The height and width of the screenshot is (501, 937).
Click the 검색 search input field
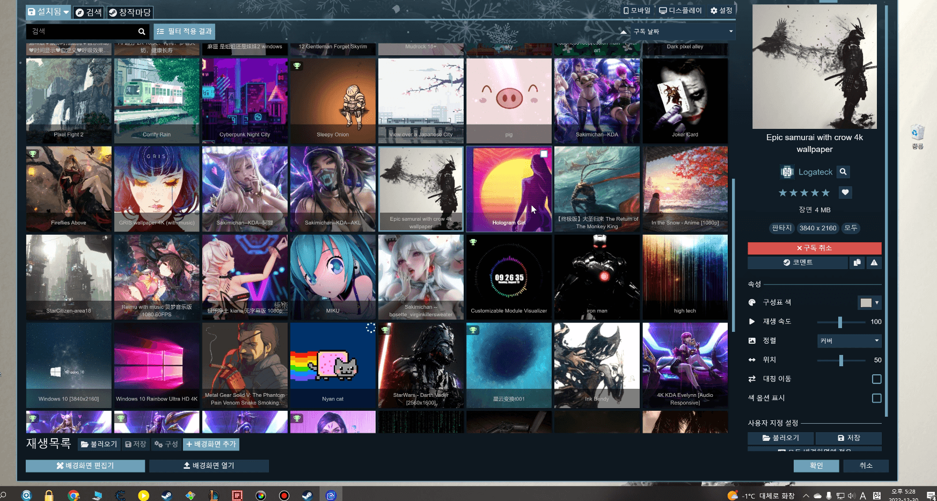coord(81,31)
